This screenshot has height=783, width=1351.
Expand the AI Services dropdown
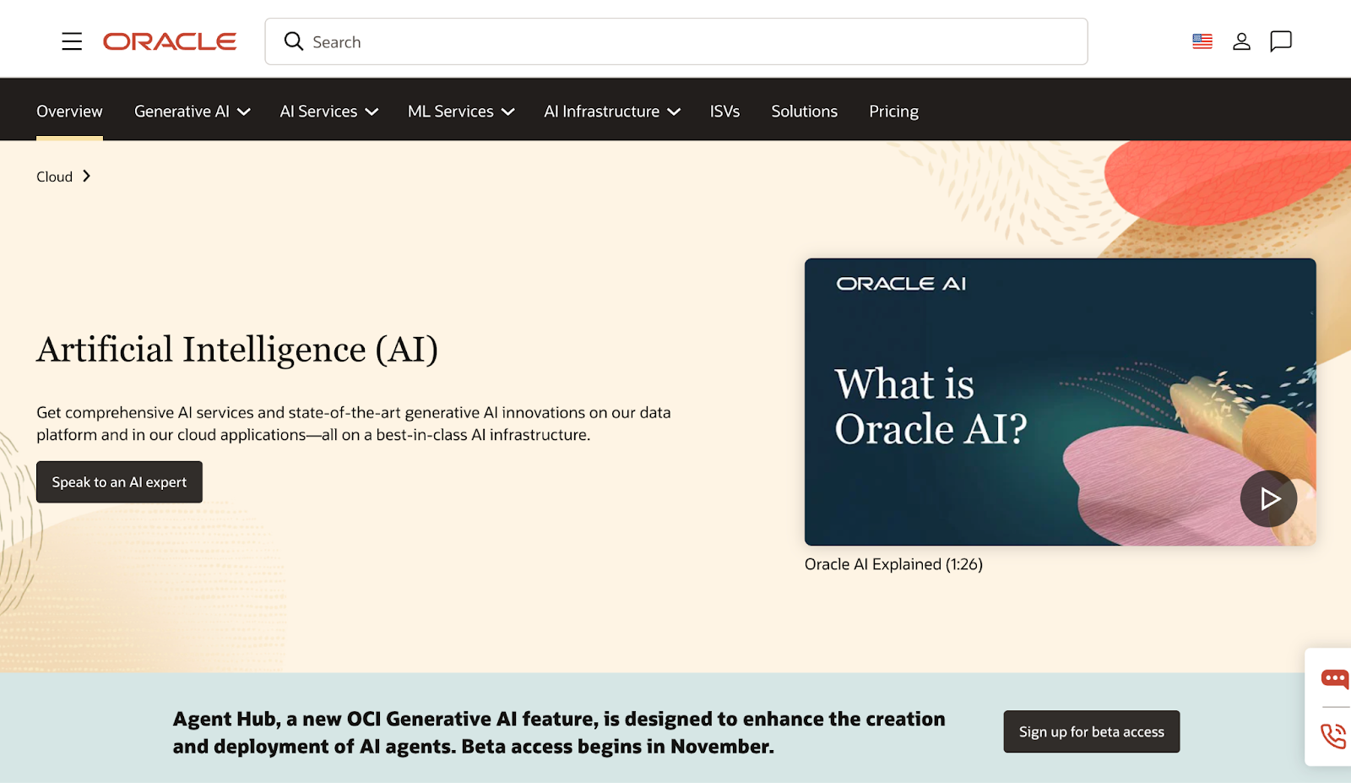328,111
